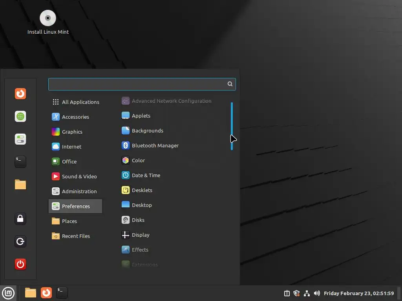Open the Files launcher on the panel
Viewport: 402px width, 301px height.
pyautogui.click(x=31, y=293)
